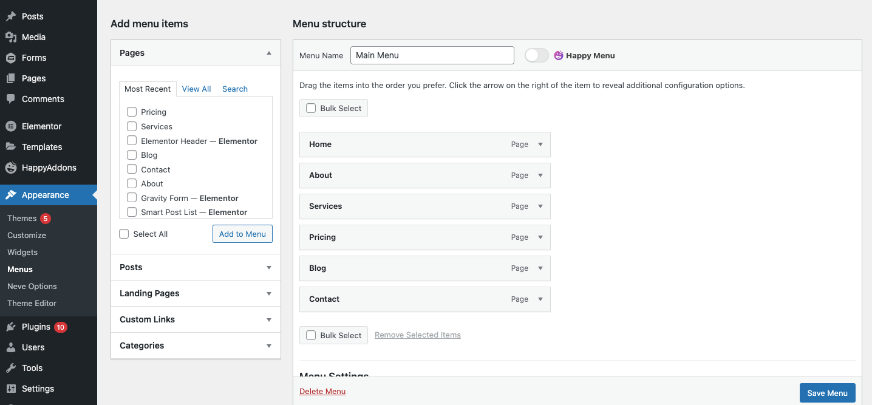
Task: Expand the Home menu item arrow
Action: pyautogui.click(x=540, y=145)
